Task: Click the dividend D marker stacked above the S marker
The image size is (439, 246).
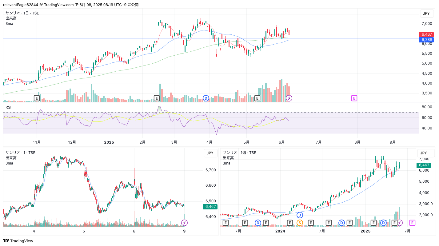Action: 300,215
